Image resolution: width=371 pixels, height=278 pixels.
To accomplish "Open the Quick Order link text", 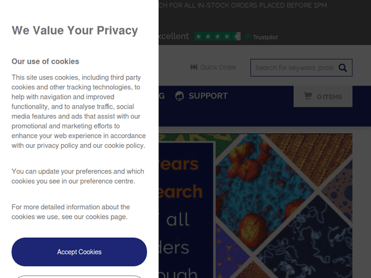I will tap(218, 67).
